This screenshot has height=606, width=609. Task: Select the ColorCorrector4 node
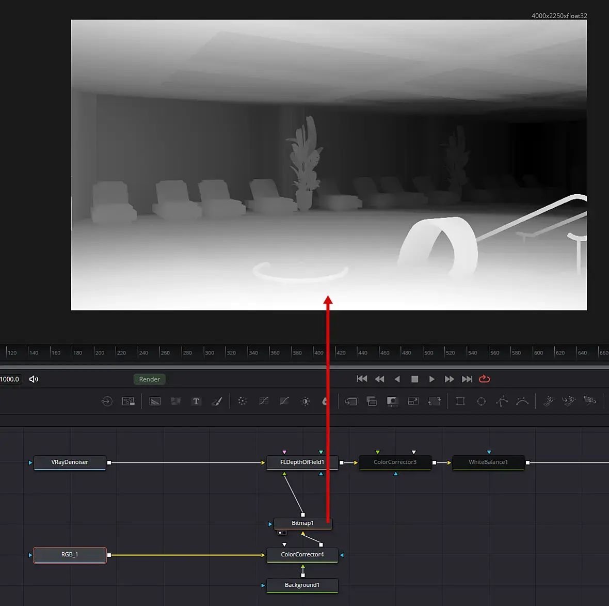[302, 555]
